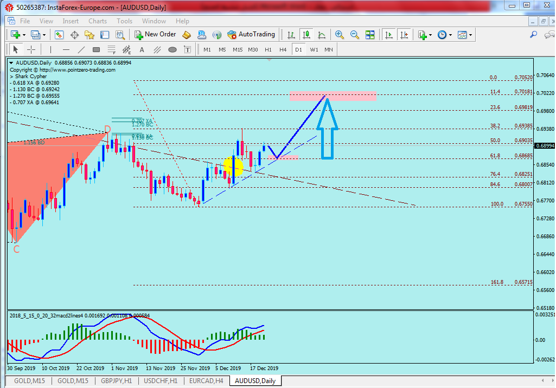Expand the Templates dropdown
Image resolution: width=556 pixels, height=388 pixels.
click(x=470, y=35)
